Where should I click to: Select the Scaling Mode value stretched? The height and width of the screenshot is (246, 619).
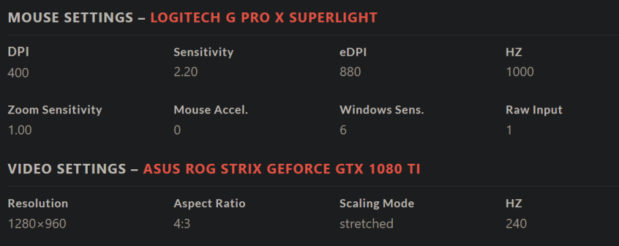[x=366, y=224]
